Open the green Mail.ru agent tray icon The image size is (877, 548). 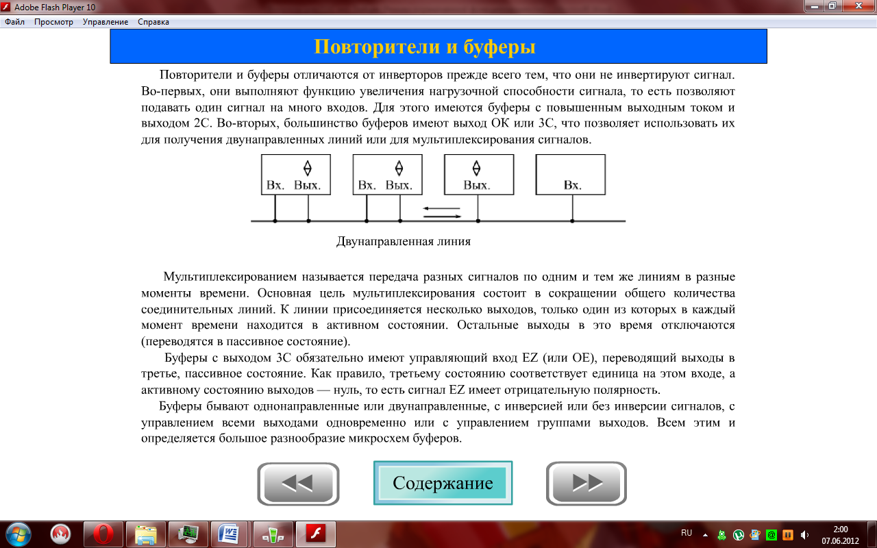point(771,535)
